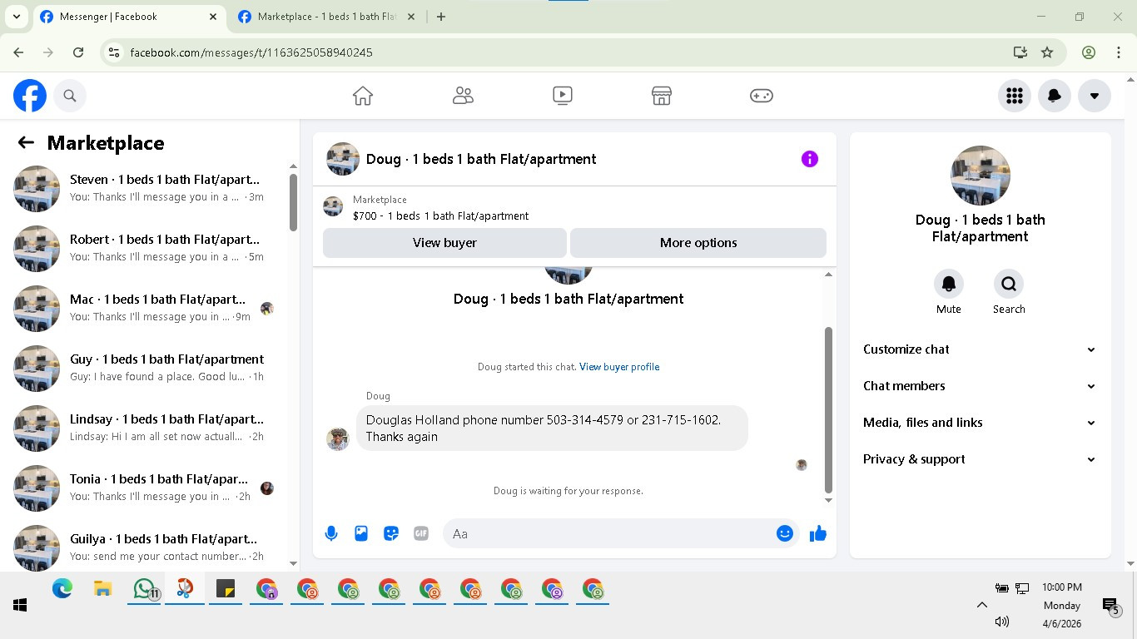This screenshot has width=1137, height=639.
Task: Open the Gaming controller icon
Action: tap(762, 96)
